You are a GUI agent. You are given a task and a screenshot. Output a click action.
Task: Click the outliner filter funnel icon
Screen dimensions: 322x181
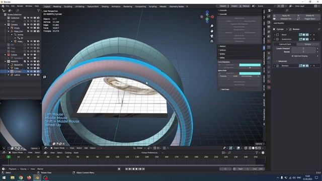38,10
